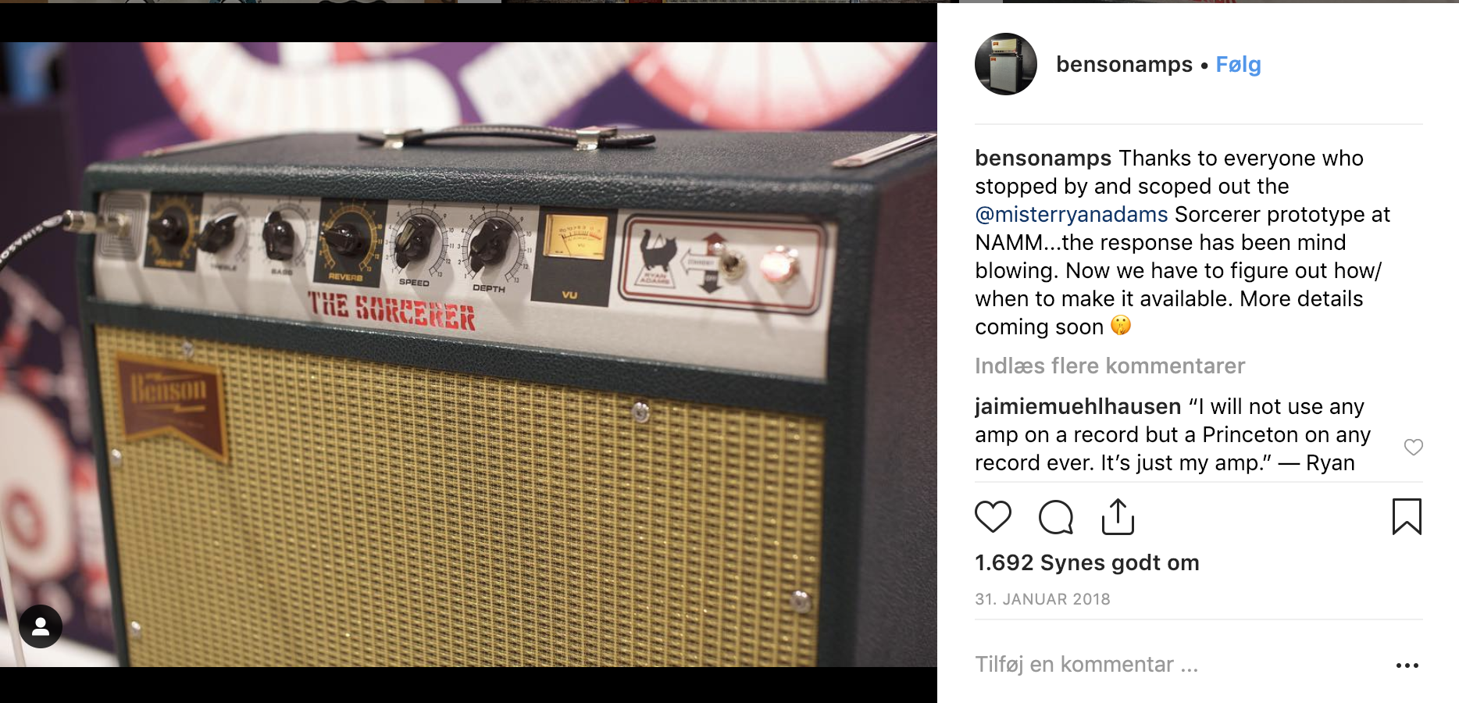
Task: Open more options three-dot menu
Action: click(x=1407, y=666)
